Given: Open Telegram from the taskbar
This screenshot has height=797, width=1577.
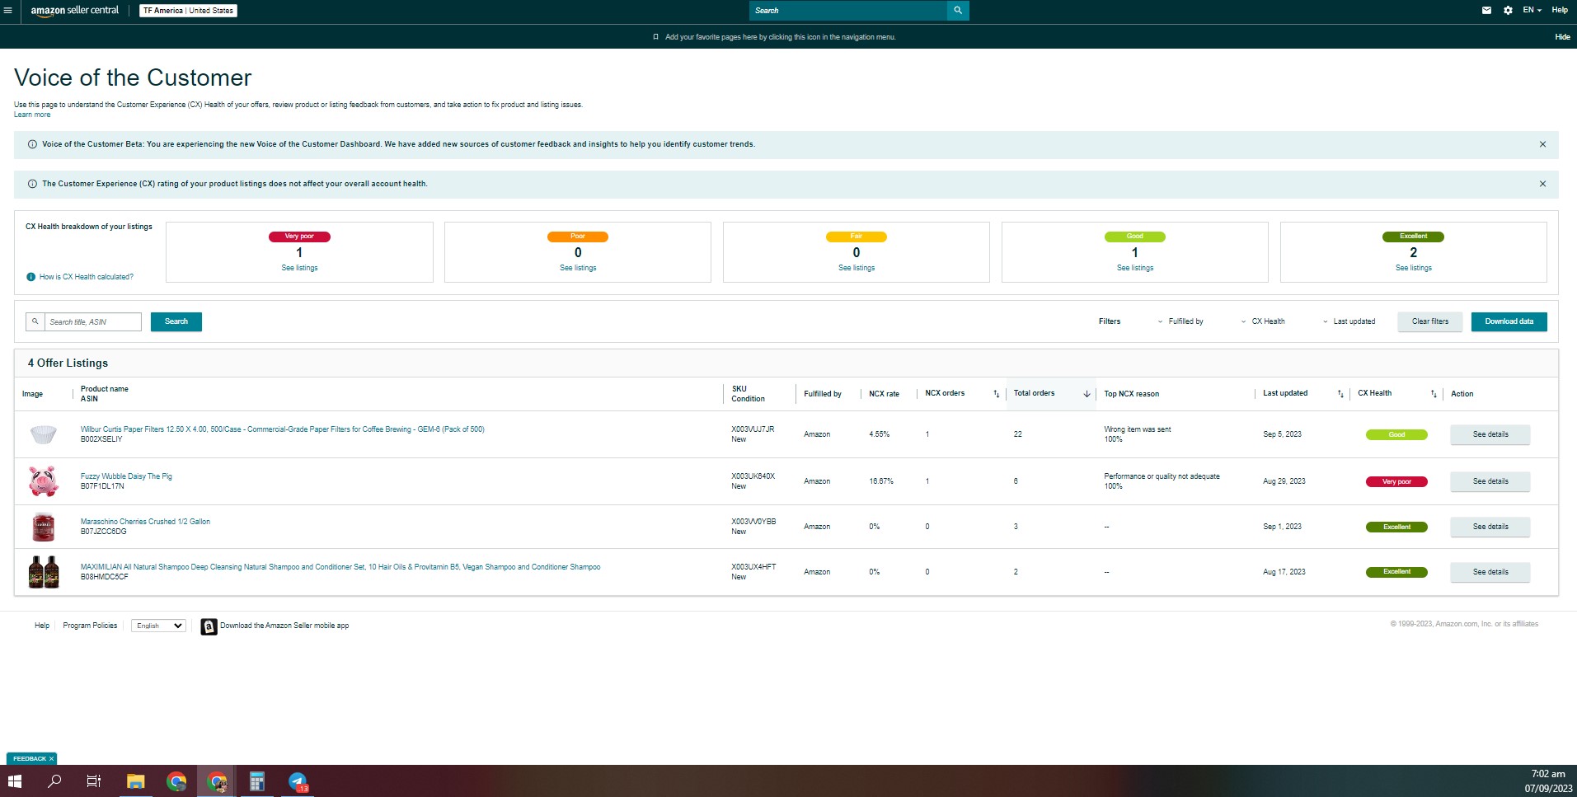Looking at the screenshot, I should 298,781.
